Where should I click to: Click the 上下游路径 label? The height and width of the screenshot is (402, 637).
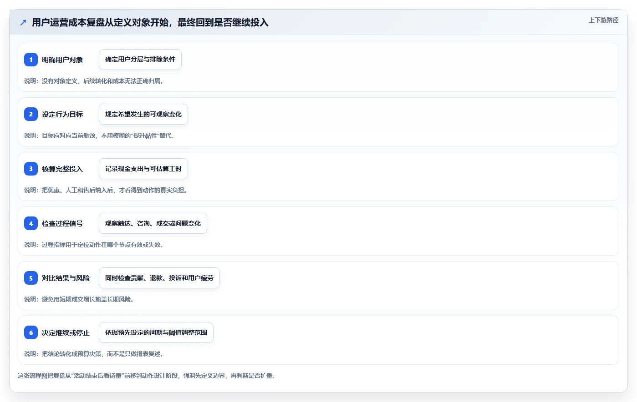(x=603, y=20)
